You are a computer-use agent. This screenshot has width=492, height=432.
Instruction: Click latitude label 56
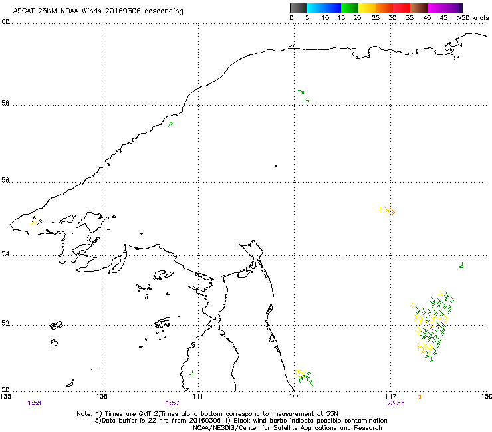coord(5,180)
